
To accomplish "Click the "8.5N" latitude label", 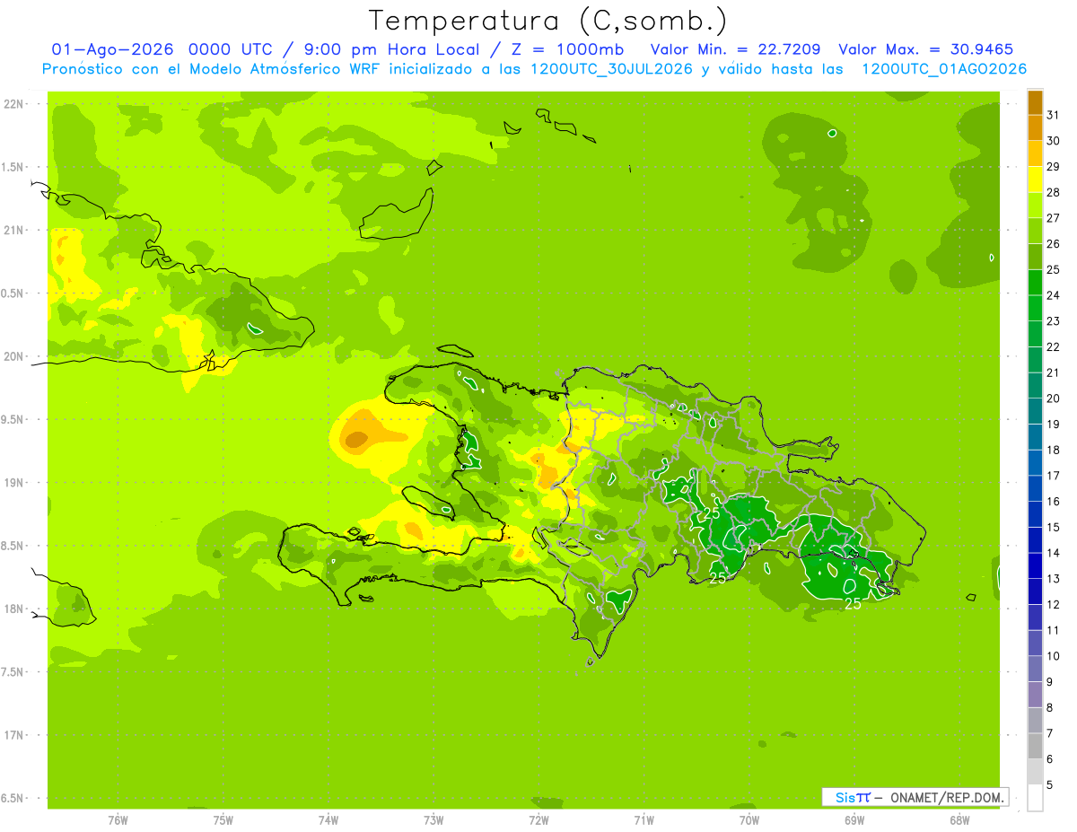I will (13, 547).
